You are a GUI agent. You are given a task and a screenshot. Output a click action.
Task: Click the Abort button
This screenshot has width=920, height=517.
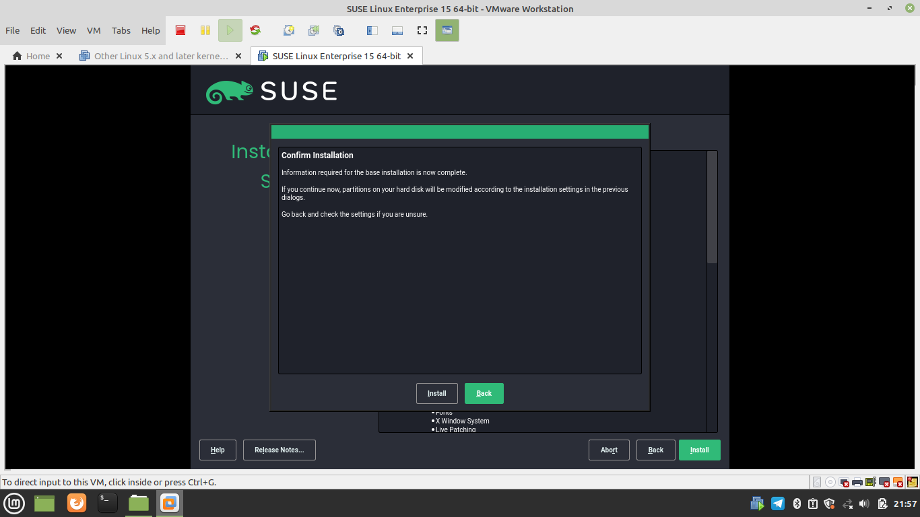[610, 450]
